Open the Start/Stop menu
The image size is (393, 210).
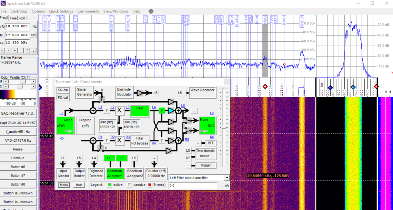tap(19, 11)
